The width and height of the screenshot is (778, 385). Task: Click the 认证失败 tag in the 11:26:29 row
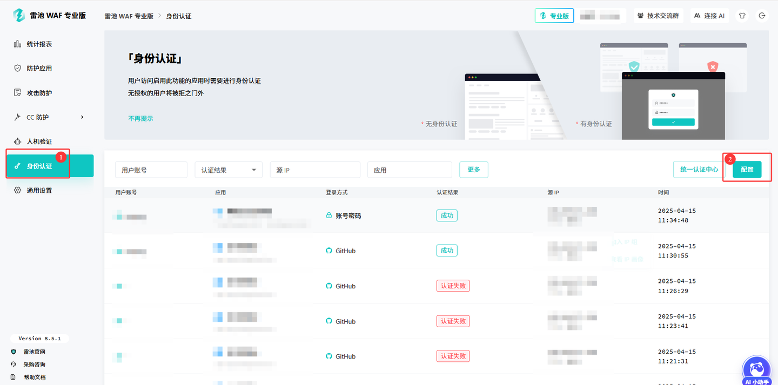(x=453, y=286)
